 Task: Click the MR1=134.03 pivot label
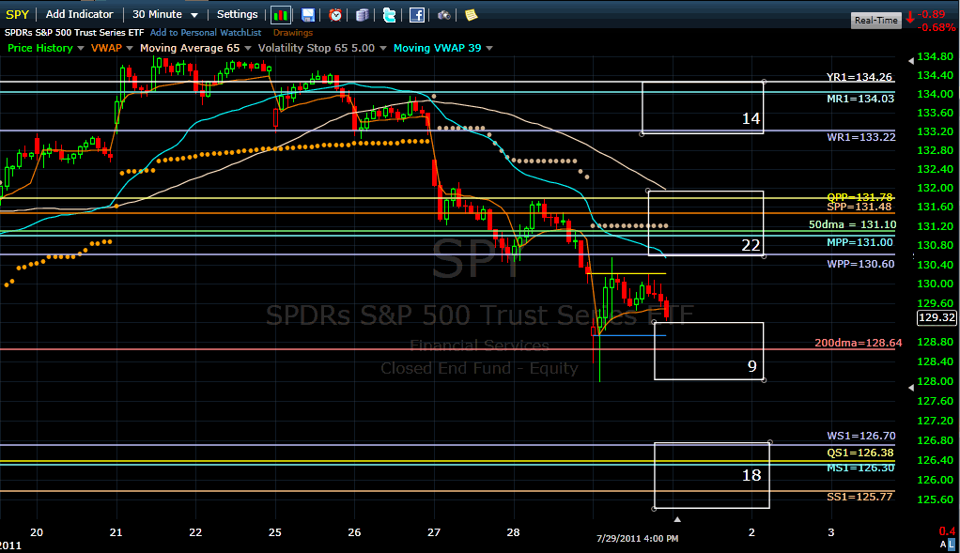[x=860, y=99]
